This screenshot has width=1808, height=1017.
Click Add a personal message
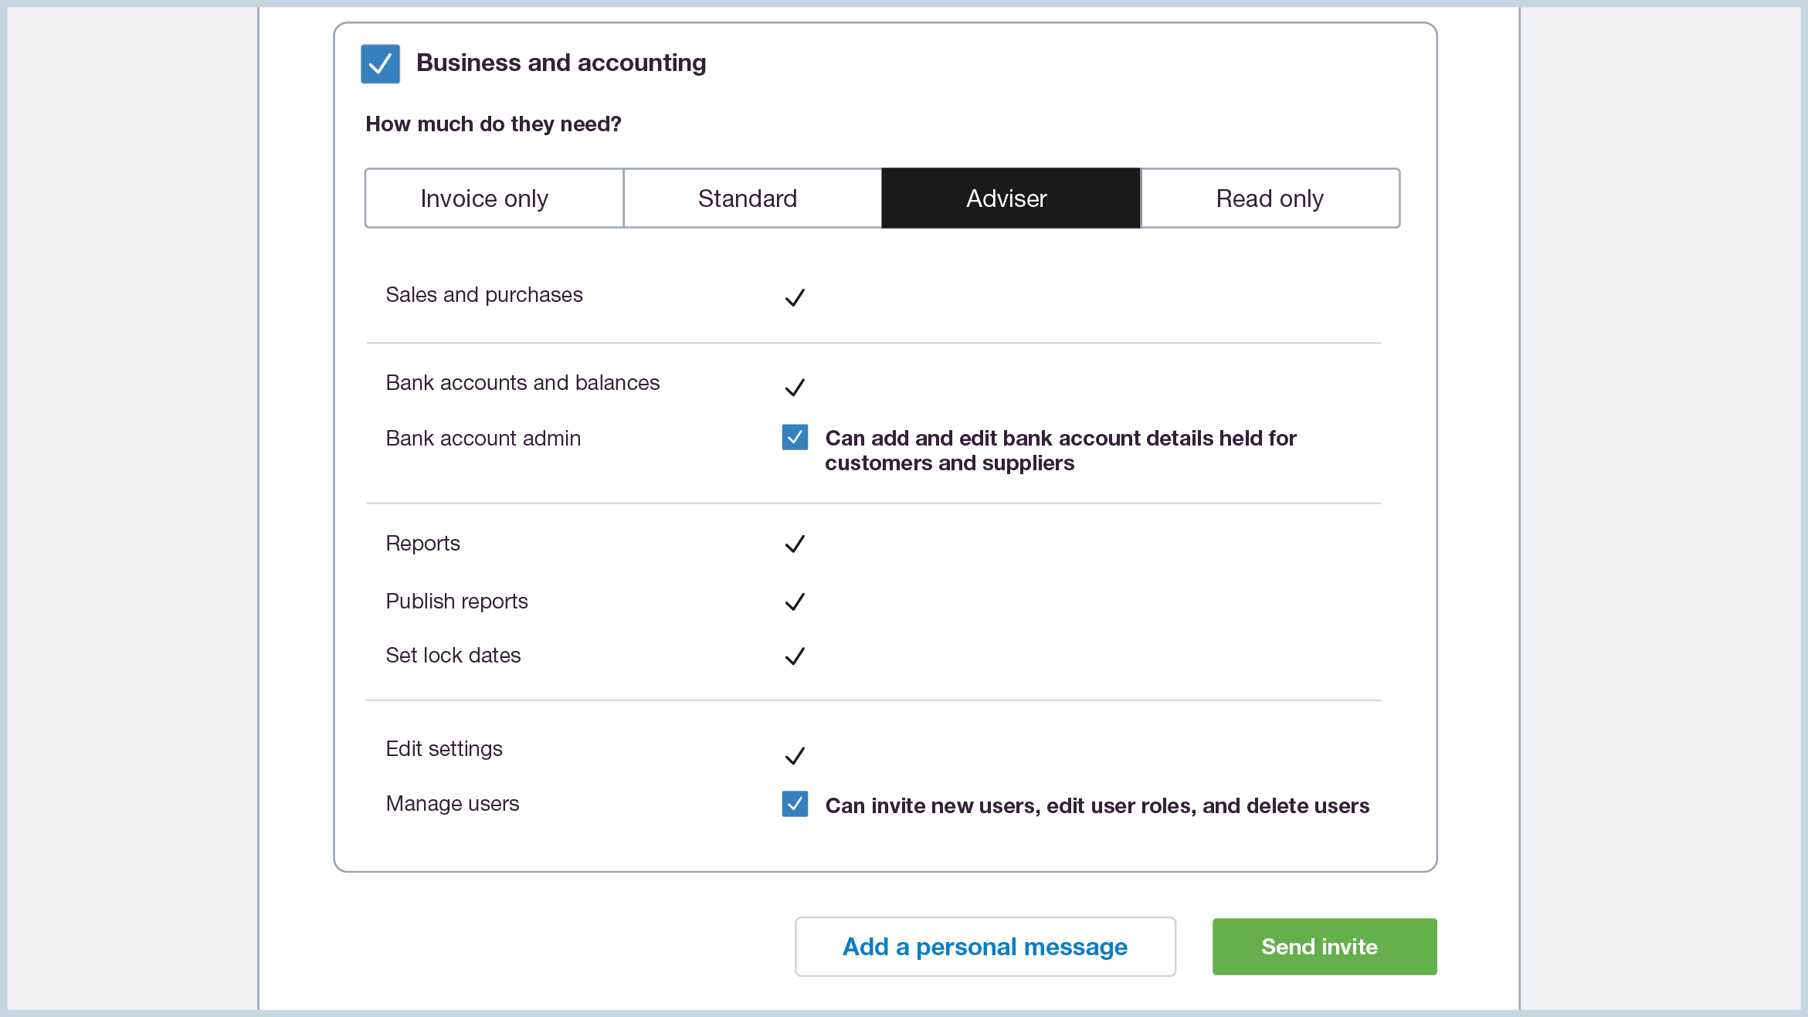(x=985, y=946)
